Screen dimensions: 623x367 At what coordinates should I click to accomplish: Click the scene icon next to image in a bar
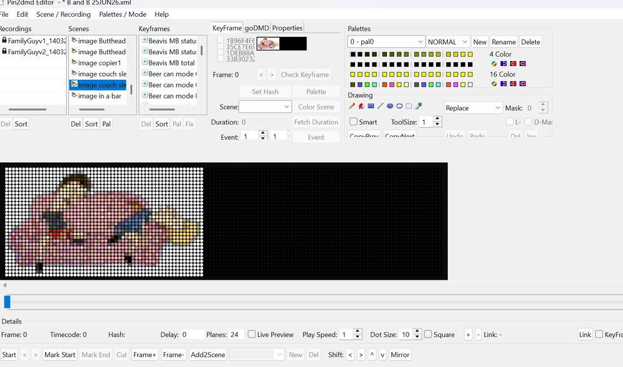click(74, 95)
